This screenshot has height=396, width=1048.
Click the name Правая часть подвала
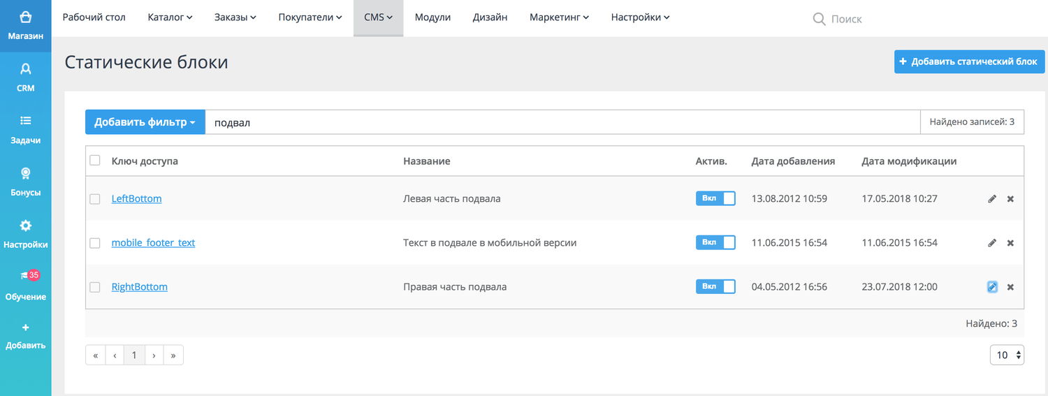click(455, 287)
